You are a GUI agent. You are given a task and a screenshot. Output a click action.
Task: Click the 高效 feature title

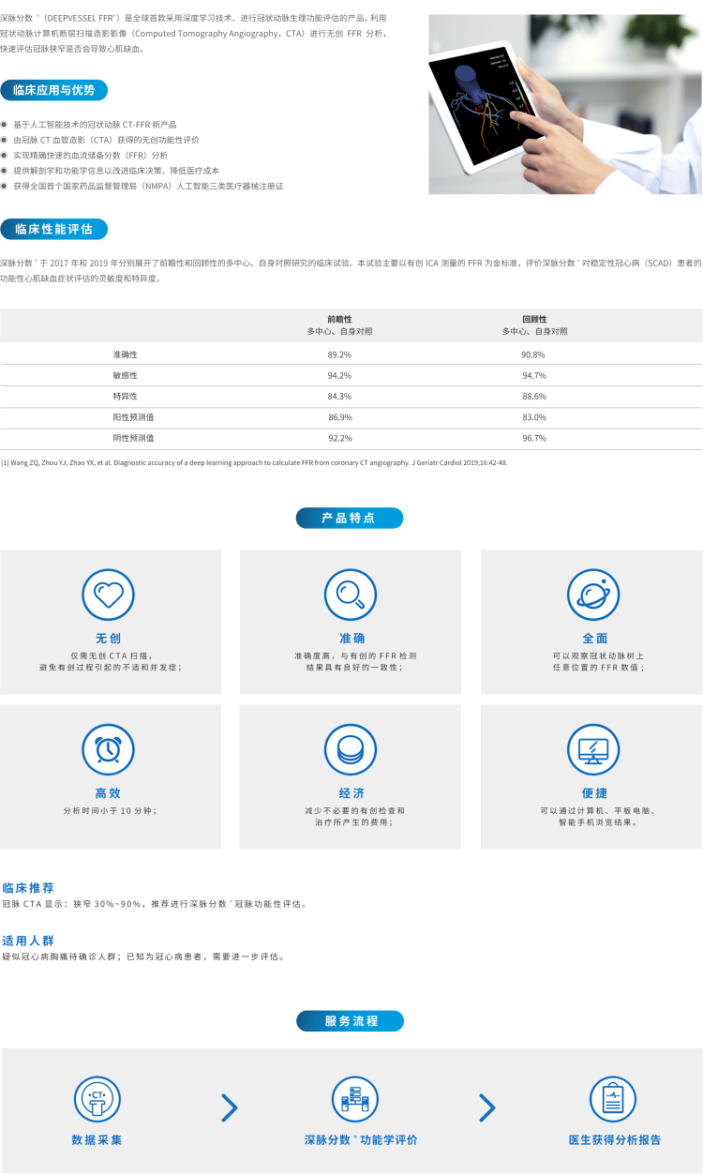click(x=109, y=792)
